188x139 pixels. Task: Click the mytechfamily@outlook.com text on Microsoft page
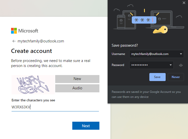(x=41, y=41)
